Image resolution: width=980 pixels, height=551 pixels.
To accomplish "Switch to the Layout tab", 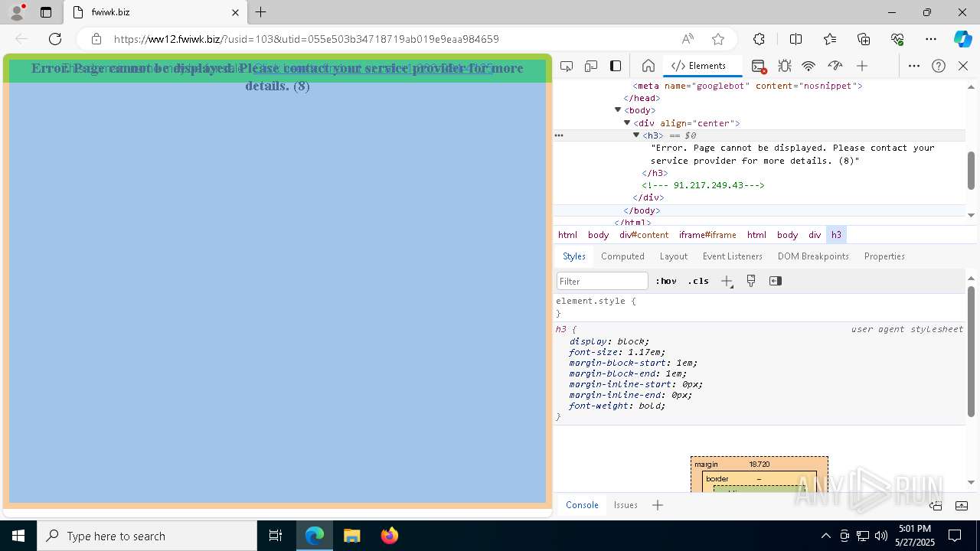I will tap(674, 256).
